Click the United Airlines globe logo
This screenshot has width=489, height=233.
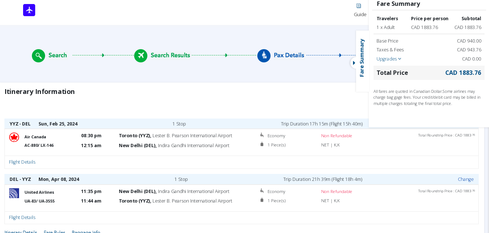click(x=14, y=193)
